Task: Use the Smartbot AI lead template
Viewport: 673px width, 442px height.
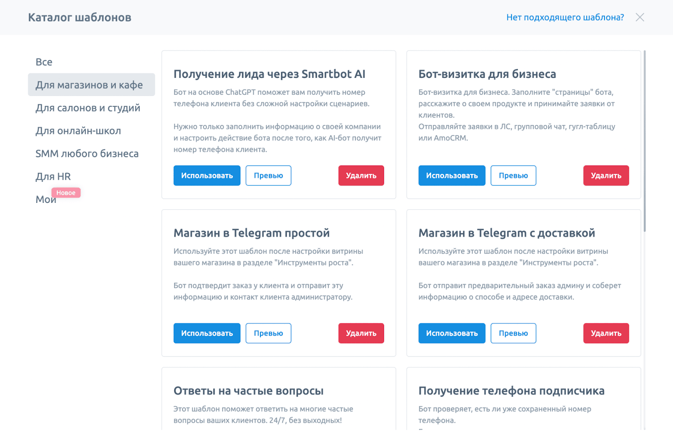Action: pyautogui.click(x=207, y=176)
